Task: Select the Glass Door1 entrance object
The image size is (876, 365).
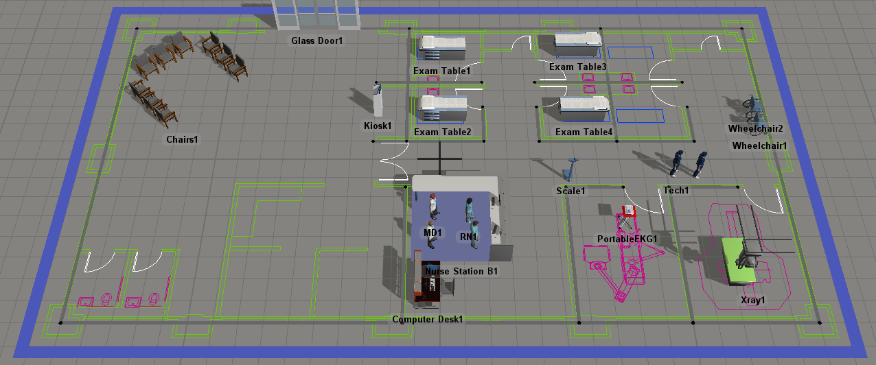Action: pyautogui.click(x=316, y=15)
